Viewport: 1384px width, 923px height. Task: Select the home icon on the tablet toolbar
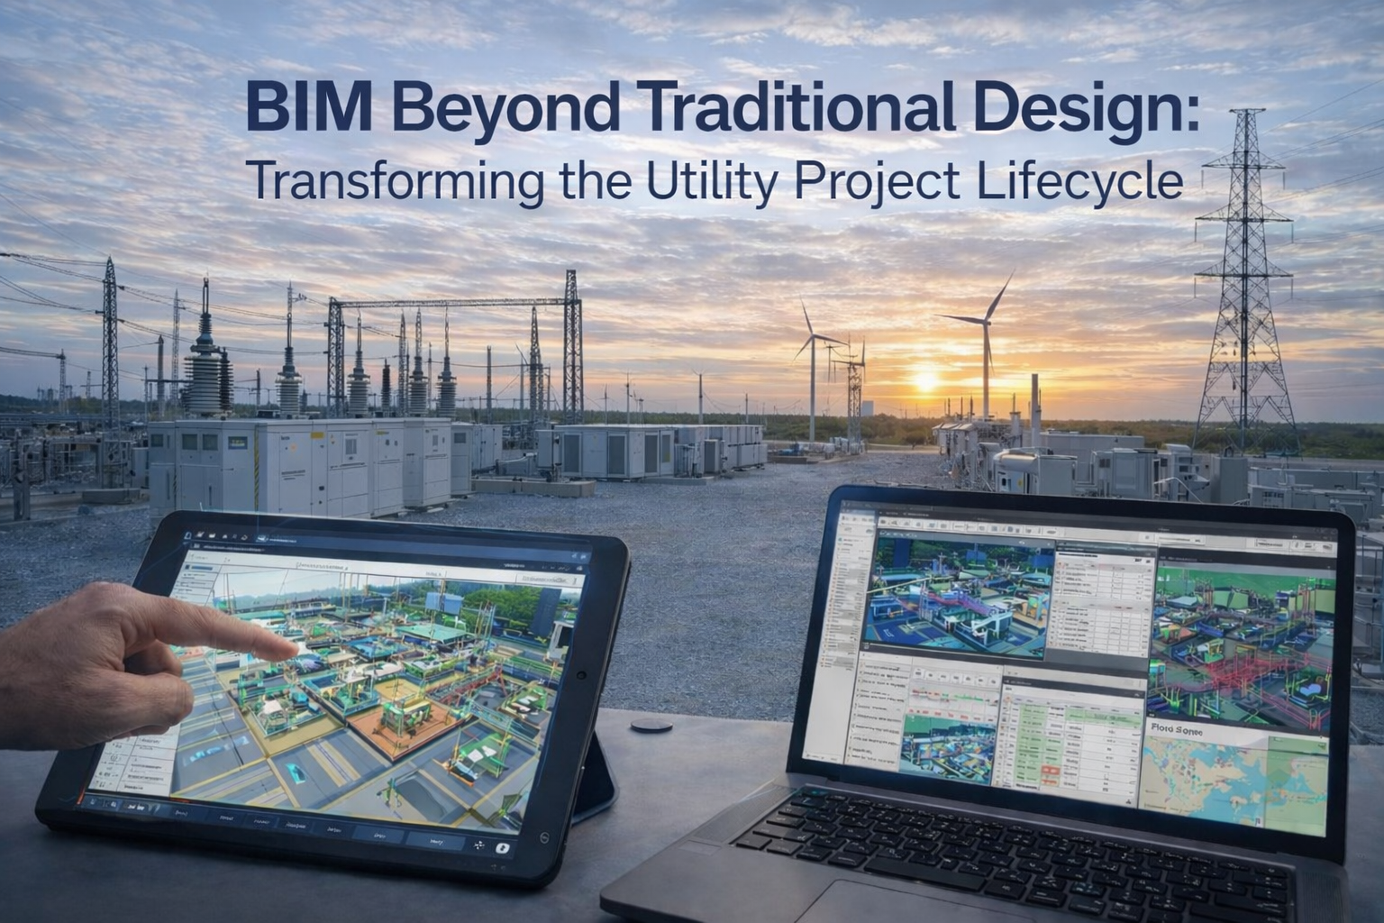point(187,535)
